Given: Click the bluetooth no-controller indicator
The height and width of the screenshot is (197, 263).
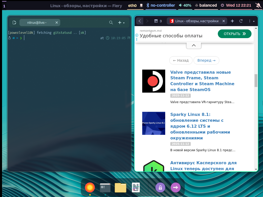Looking at the screenshot, I should coord(161,5).
